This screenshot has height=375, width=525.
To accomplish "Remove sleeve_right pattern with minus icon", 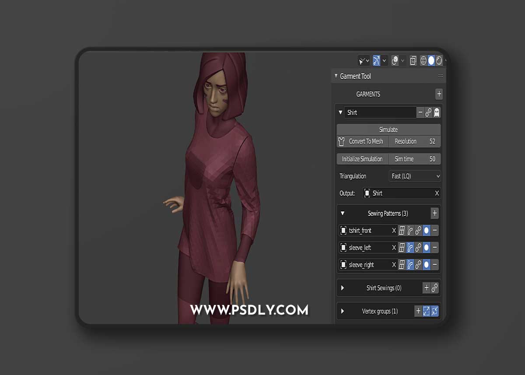I will coord(435,265).
